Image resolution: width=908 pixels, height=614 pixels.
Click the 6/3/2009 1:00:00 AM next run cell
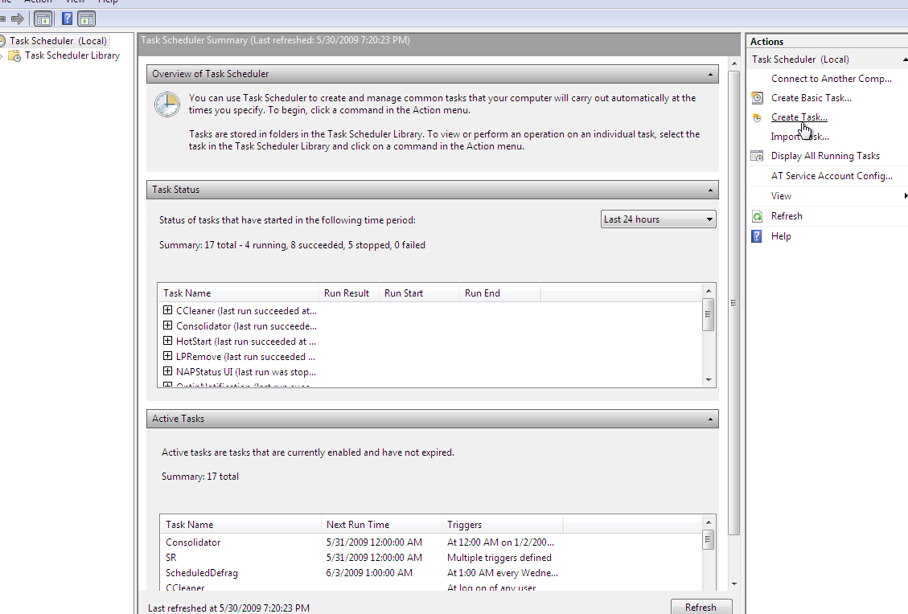click(369, 573)
